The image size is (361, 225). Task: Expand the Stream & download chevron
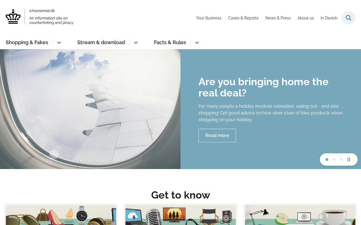pyautogui.click(x=136, y=42)
